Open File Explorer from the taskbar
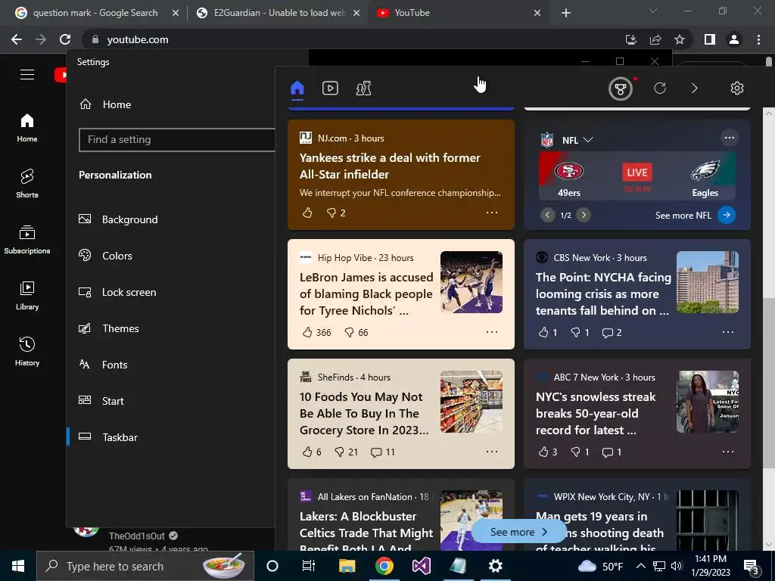Viewport: 775px width, 581px height. (x=347, y=566)
